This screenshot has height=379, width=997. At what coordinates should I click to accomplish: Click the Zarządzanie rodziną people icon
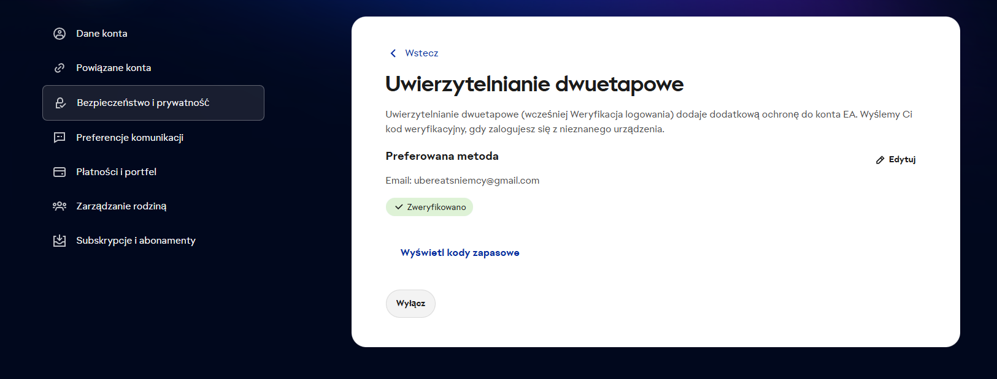60,206
